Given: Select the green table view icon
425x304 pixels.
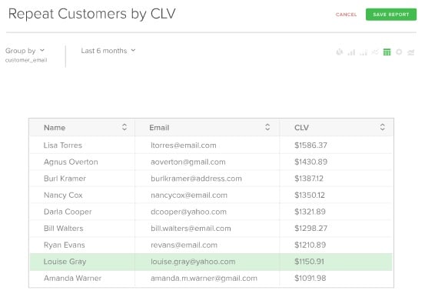Looking at the screenshot, I should tap(387, 52).
